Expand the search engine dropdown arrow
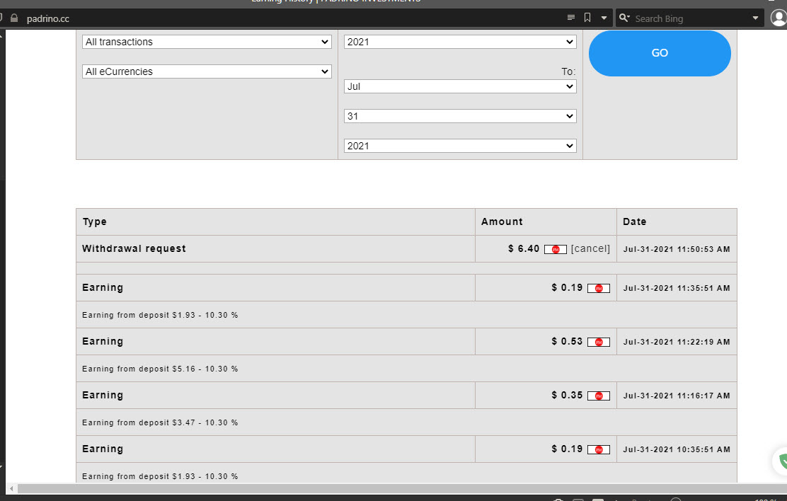Screen dimensions: 787x501 755,18
